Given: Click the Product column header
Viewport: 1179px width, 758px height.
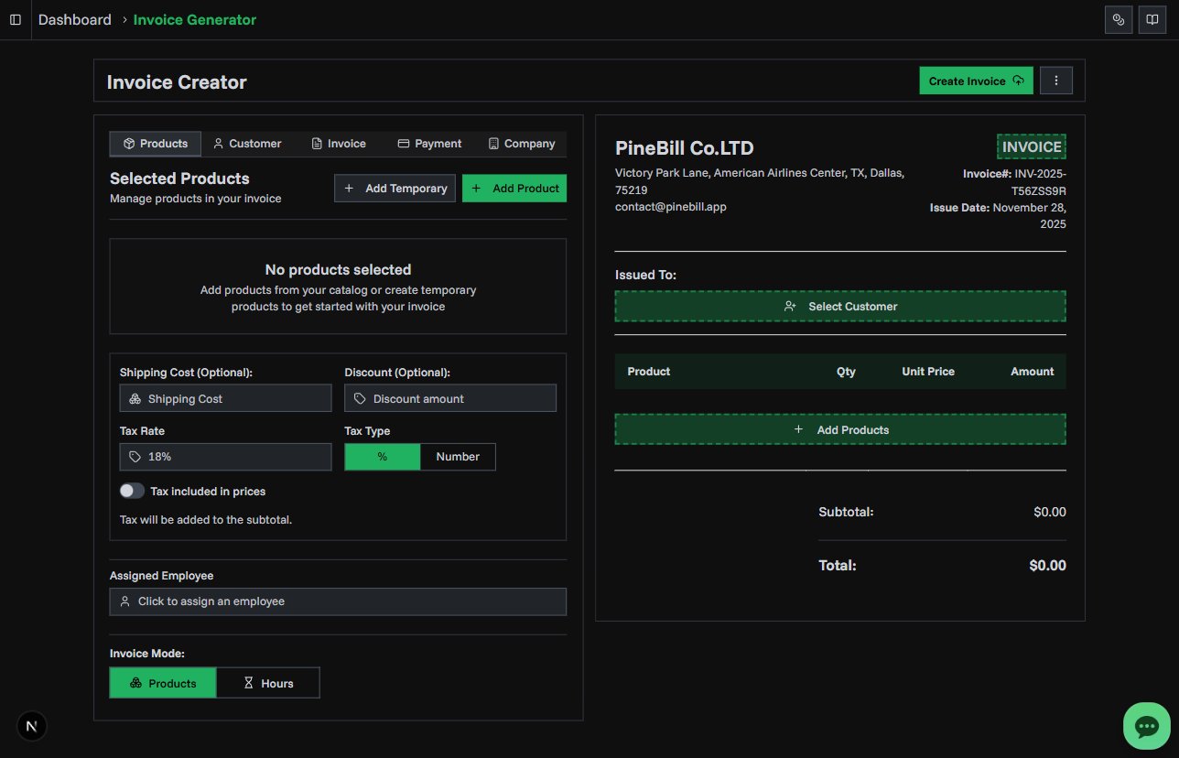Looking at the screenshot, I should tap(649, 372).
